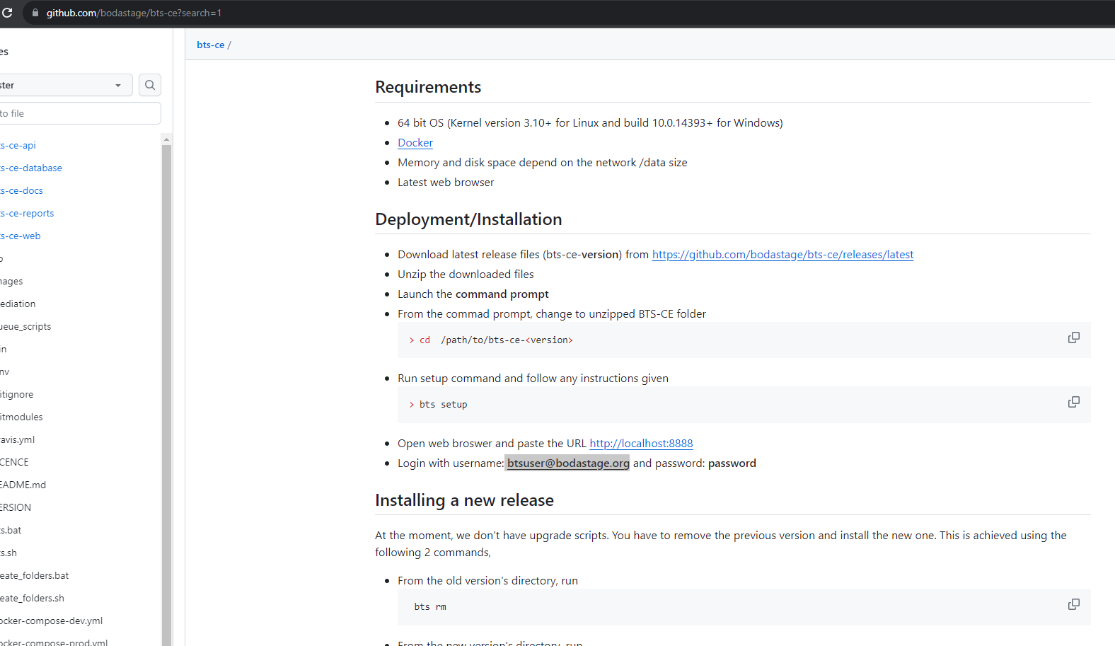Open the bts-ce-docs folder
1115x646 pixels.
[21, 190]
